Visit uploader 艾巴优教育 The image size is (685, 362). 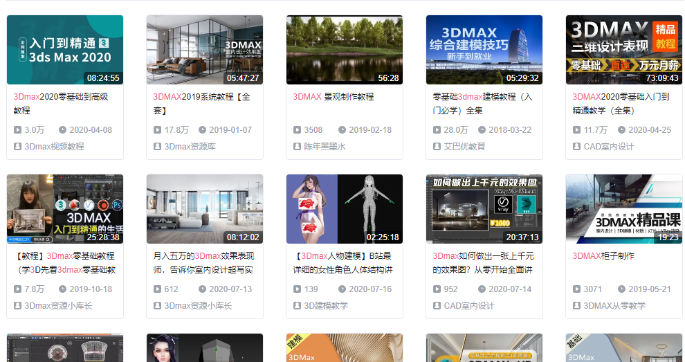[x=465, y=147]
